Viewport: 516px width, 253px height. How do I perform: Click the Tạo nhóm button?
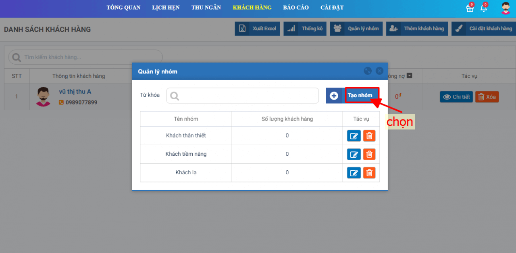click(x=362, y=96)
